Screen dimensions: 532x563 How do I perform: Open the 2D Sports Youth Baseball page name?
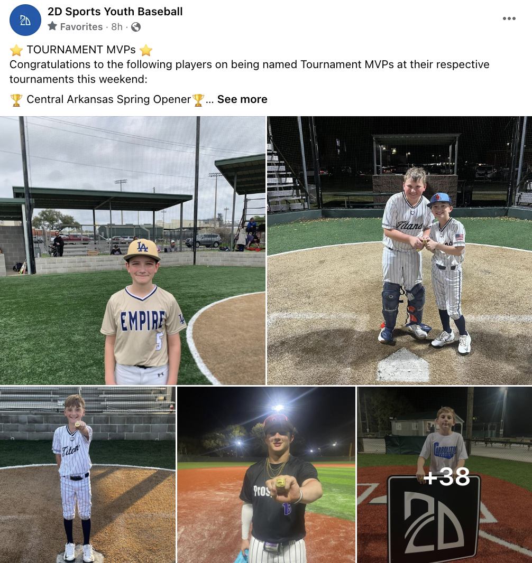tap(115, 12)
